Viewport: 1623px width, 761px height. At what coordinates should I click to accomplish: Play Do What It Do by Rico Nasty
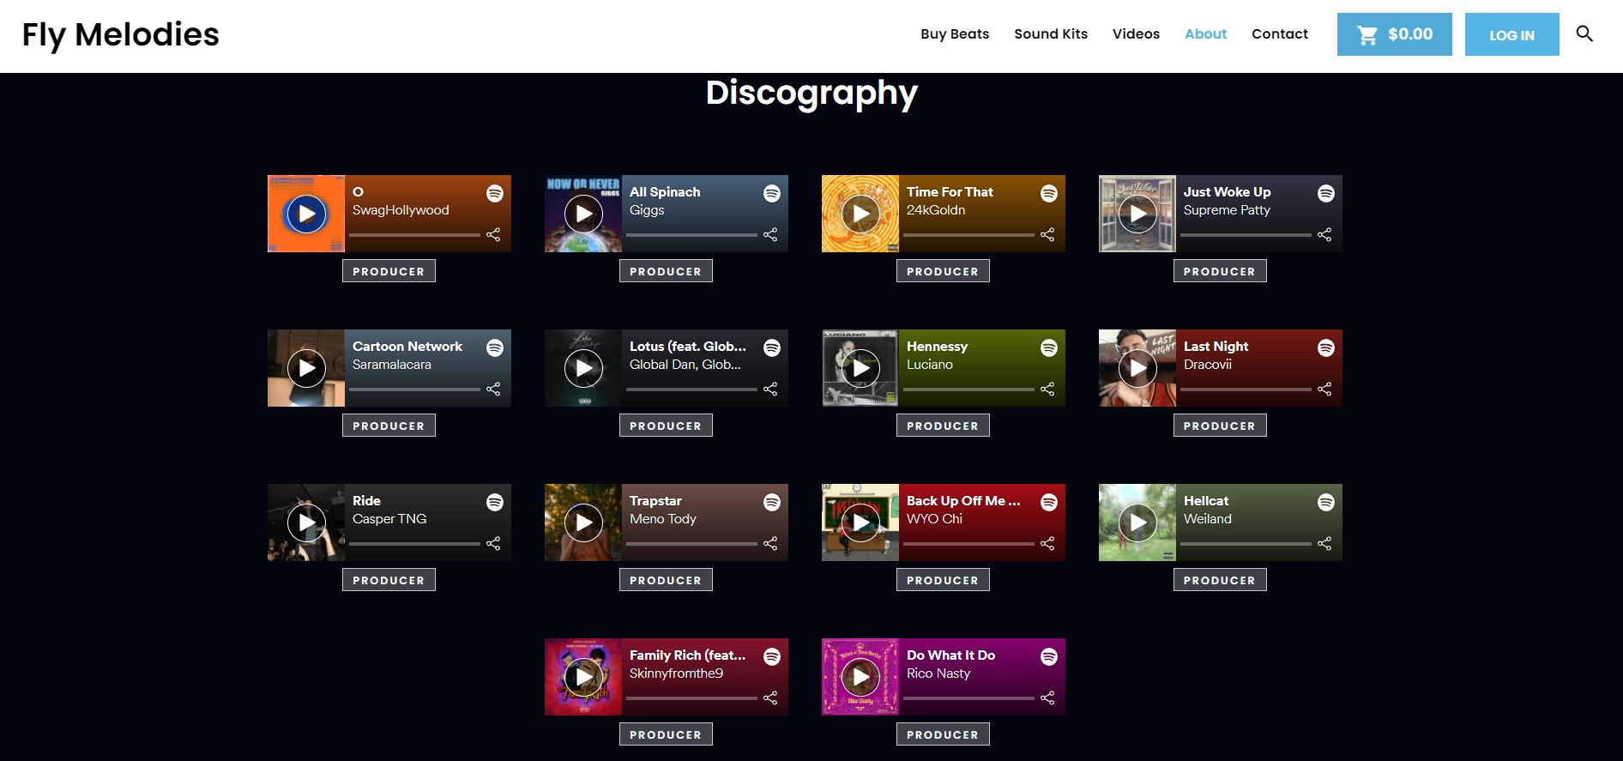(860, 677)
